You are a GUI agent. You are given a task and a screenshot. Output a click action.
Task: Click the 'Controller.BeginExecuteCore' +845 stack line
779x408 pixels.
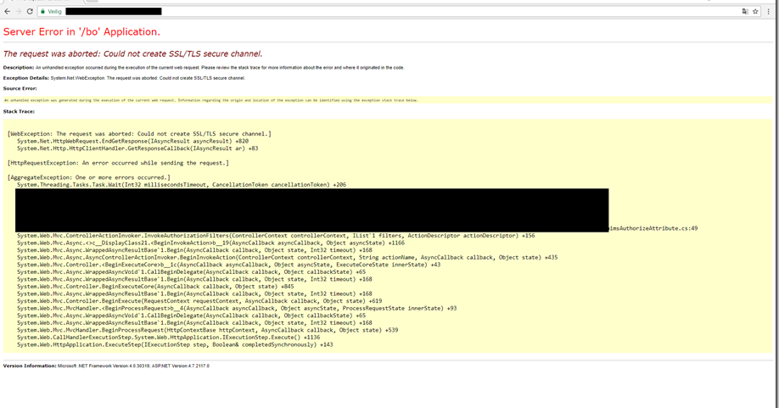click(x=155, y=287)
